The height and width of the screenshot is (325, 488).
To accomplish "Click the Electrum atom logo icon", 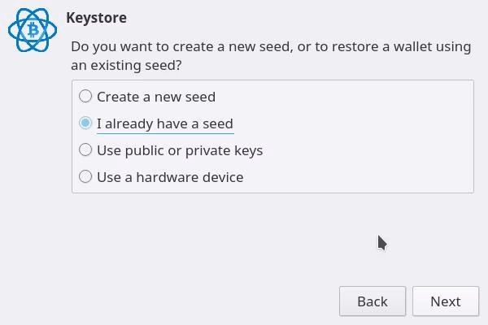I will 33,30.
